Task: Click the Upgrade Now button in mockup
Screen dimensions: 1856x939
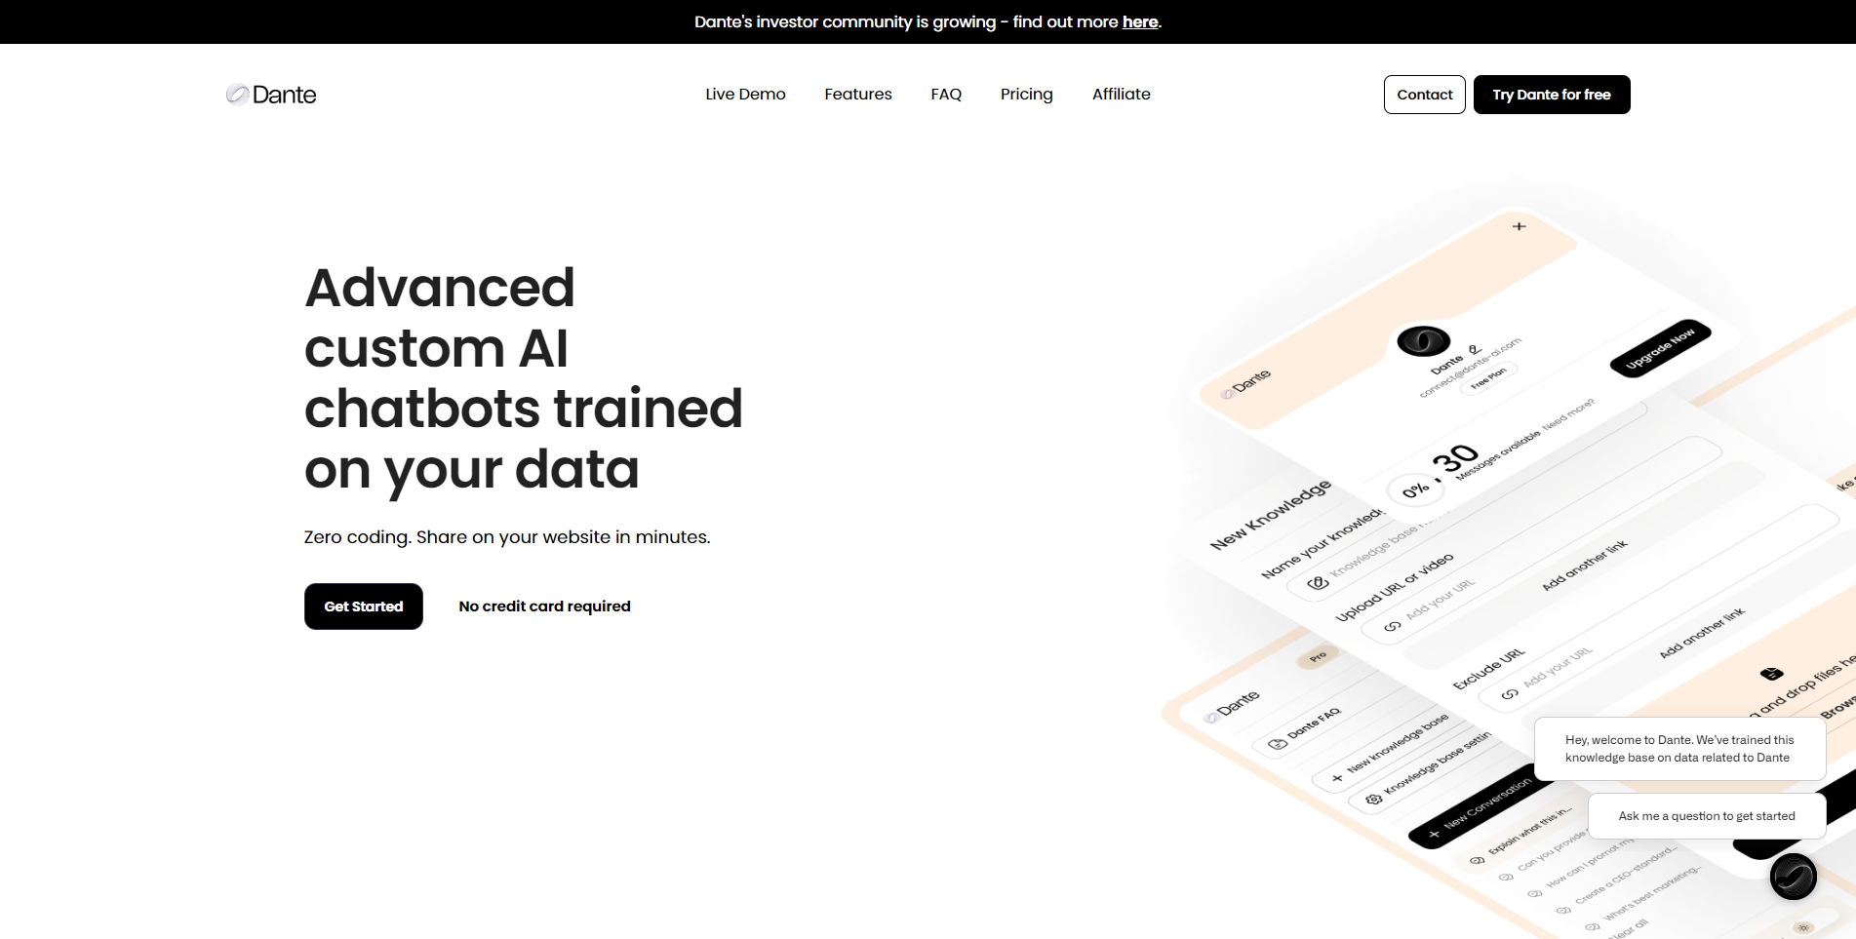Action: tap(1660, 348)
